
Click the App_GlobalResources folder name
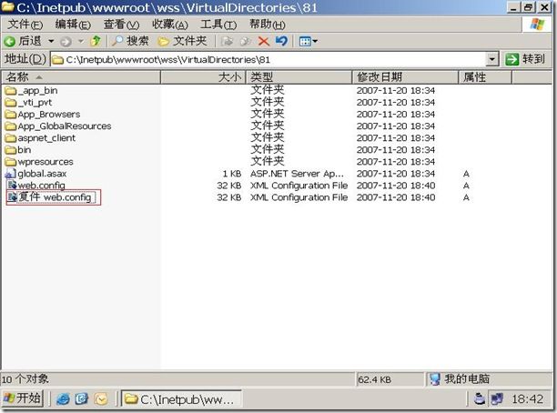coord(65,126)
